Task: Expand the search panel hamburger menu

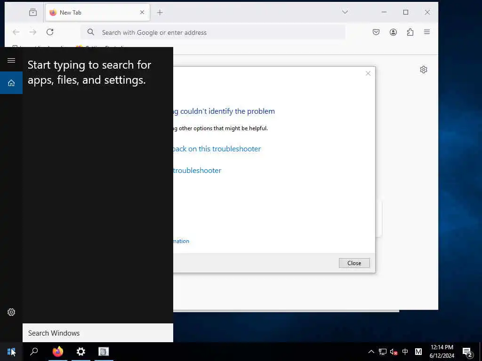Action: tap(11, 61)
